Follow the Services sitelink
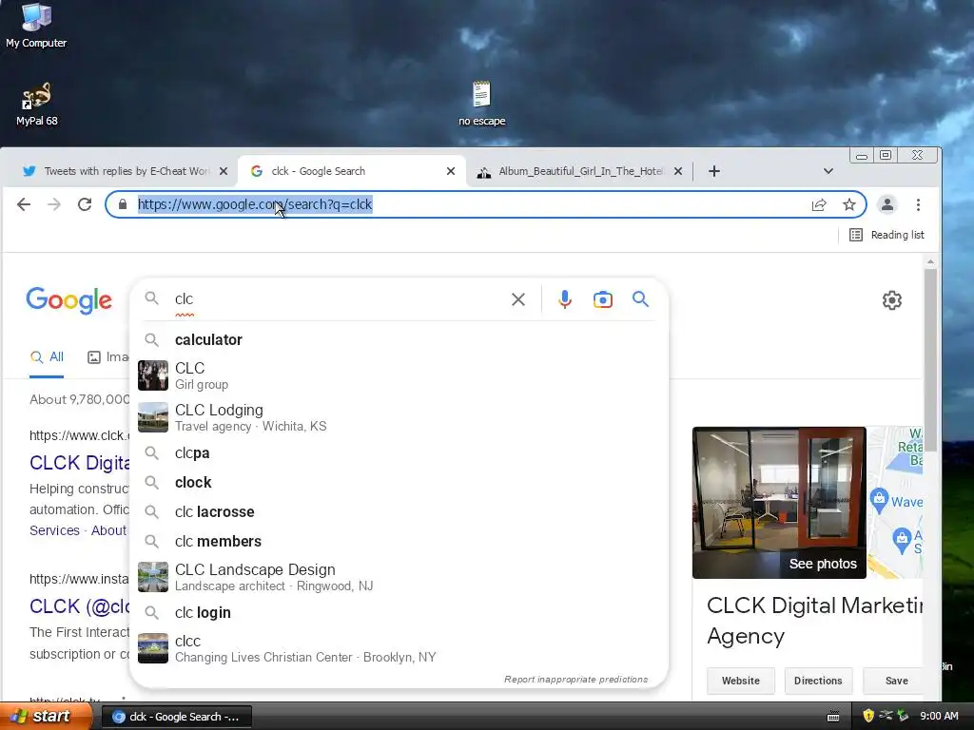Screen dimensions: 974x730 click(x=54, y=530)
